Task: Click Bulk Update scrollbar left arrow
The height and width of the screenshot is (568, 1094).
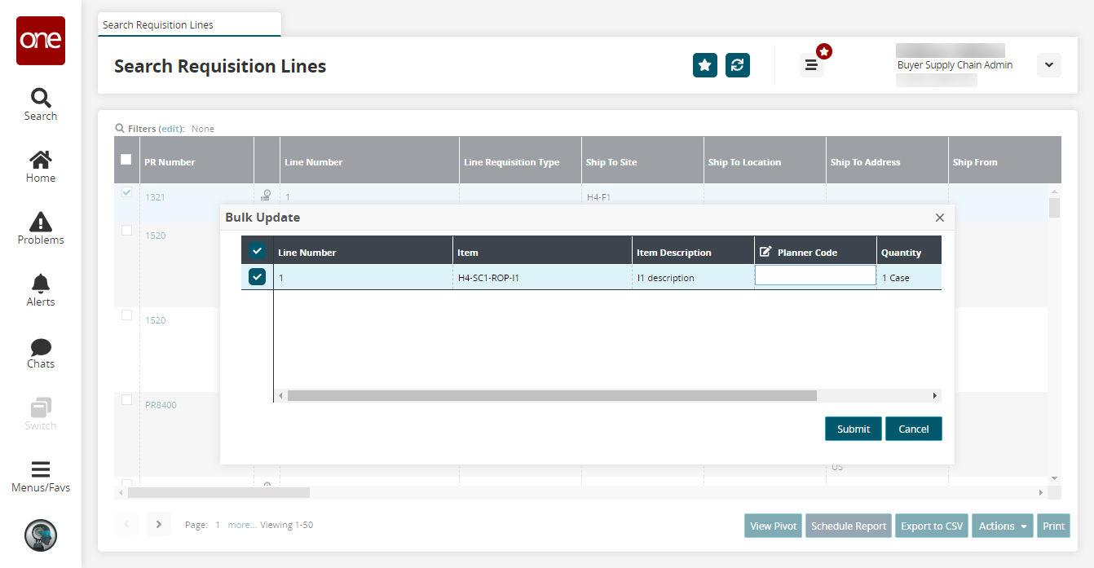Action: pyautogui.click(x=280, y=395)
